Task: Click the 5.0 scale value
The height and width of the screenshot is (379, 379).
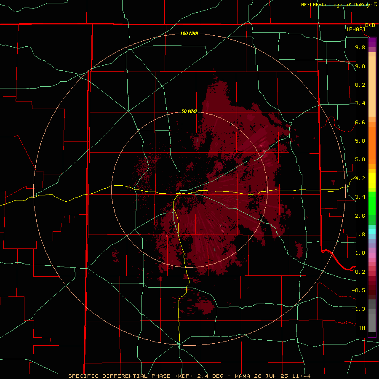Action: click(x=360, y=160)
